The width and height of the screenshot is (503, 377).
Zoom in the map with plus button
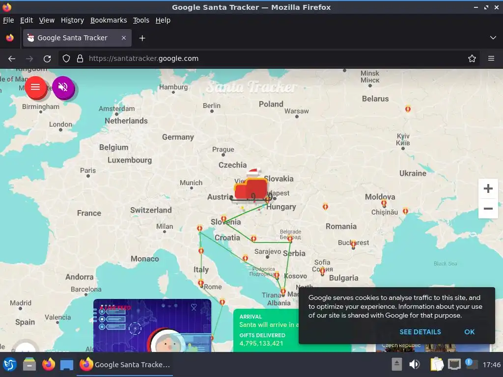tap(488, 188)
